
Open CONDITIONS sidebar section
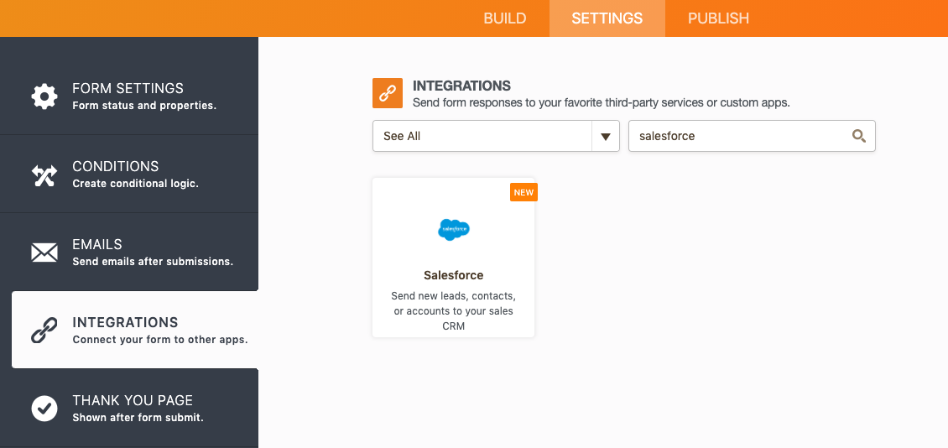point(129,174)
